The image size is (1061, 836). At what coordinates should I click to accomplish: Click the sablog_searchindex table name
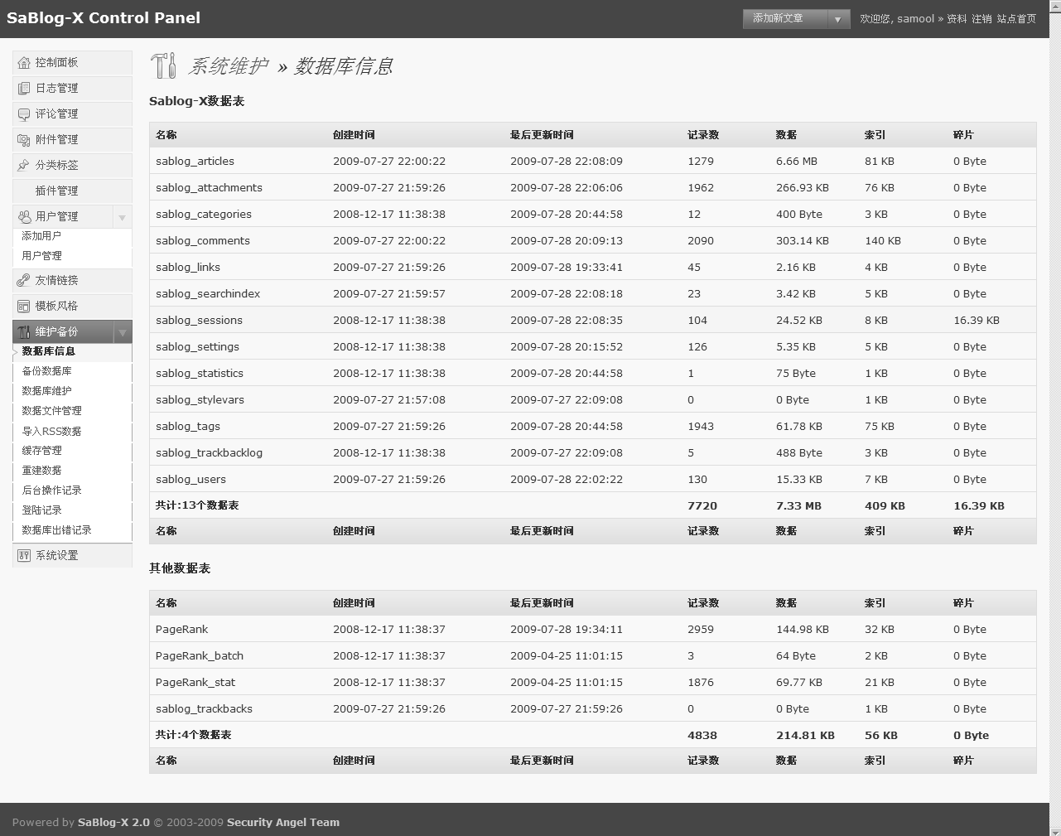click(x=208, y=294)
